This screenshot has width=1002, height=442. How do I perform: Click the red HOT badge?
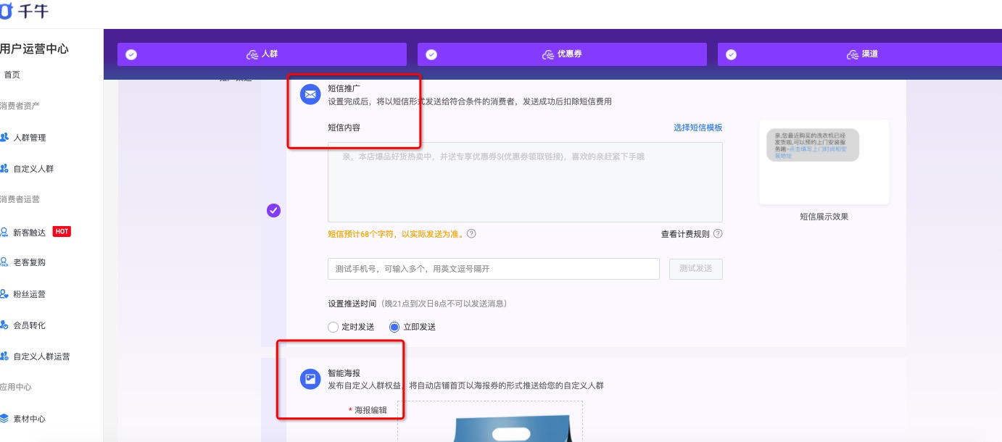click(62, 232)
